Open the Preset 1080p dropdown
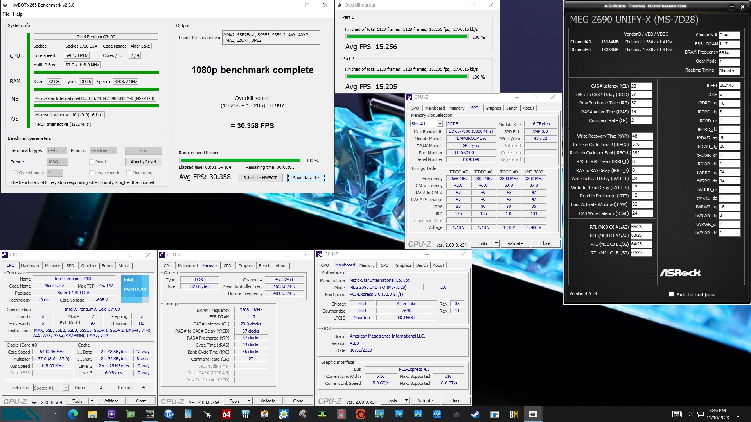 pos(57,162)
